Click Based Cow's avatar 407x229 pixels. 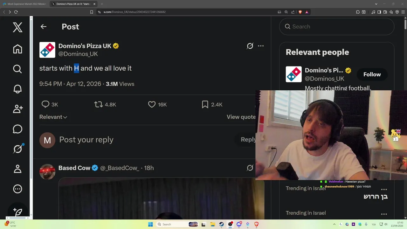pyautogui.click(x=47, y=172)
